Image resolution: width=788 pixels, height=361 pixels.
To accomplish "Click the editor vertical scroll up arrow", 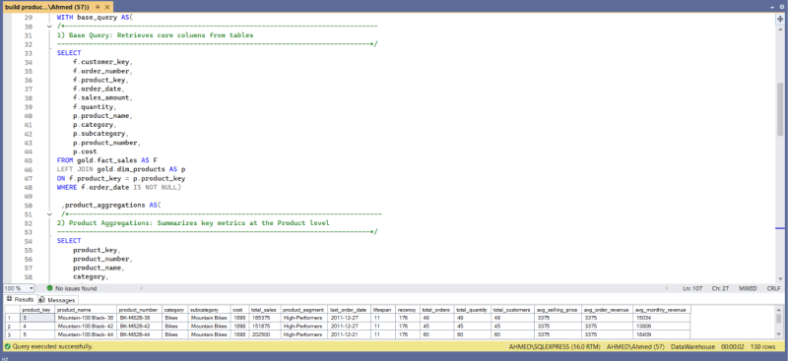I will [x=780, y=30].
